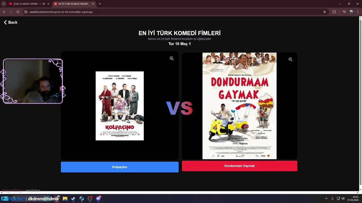Click the address bar URL field
The height and width of the screenshot is (203, 362).
(x=175, y=12)
